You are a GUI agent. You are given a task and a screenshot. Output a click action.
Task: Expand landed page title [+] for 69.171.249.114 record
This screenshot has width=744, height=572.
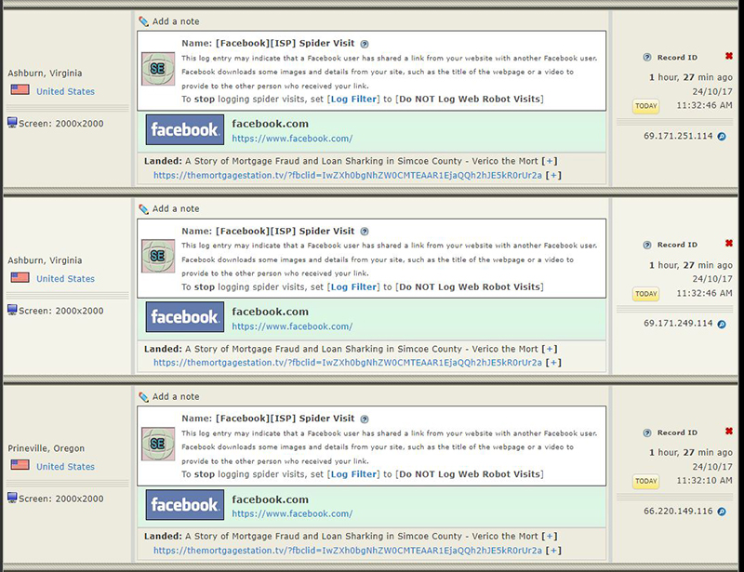(x=550, y=349)
